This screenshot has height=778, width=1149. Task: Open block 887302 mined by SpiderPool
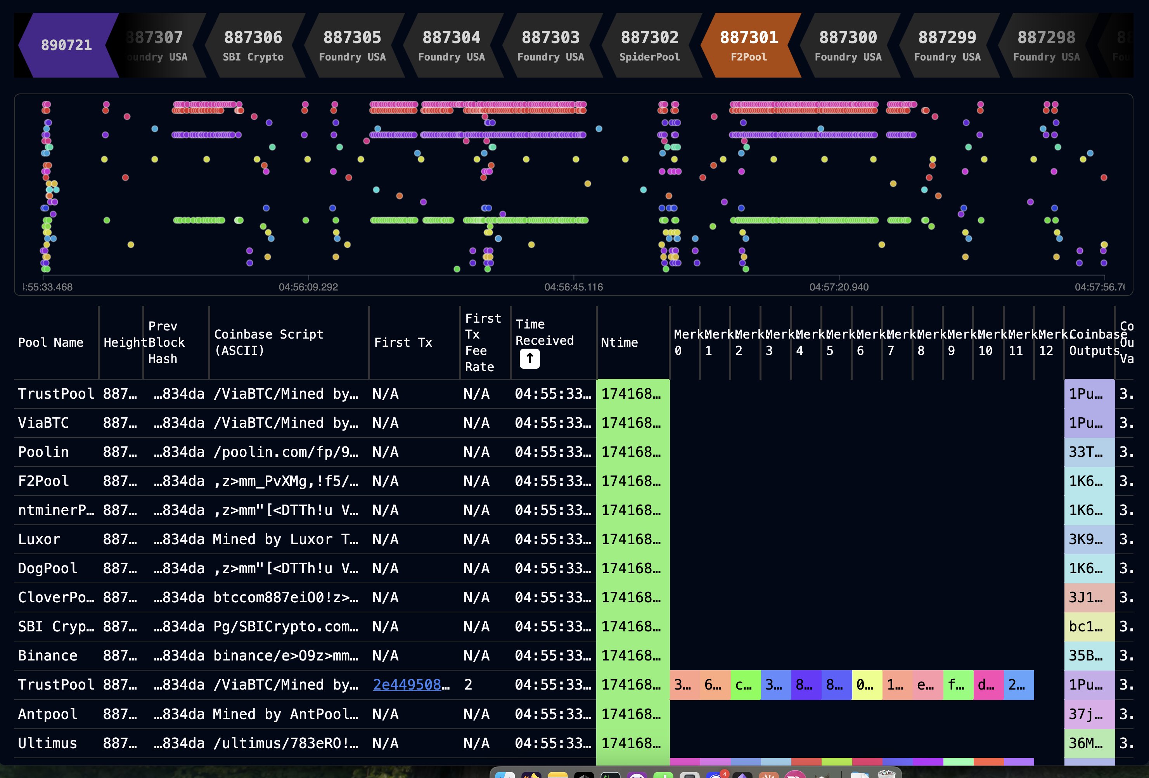pos(649,45)
